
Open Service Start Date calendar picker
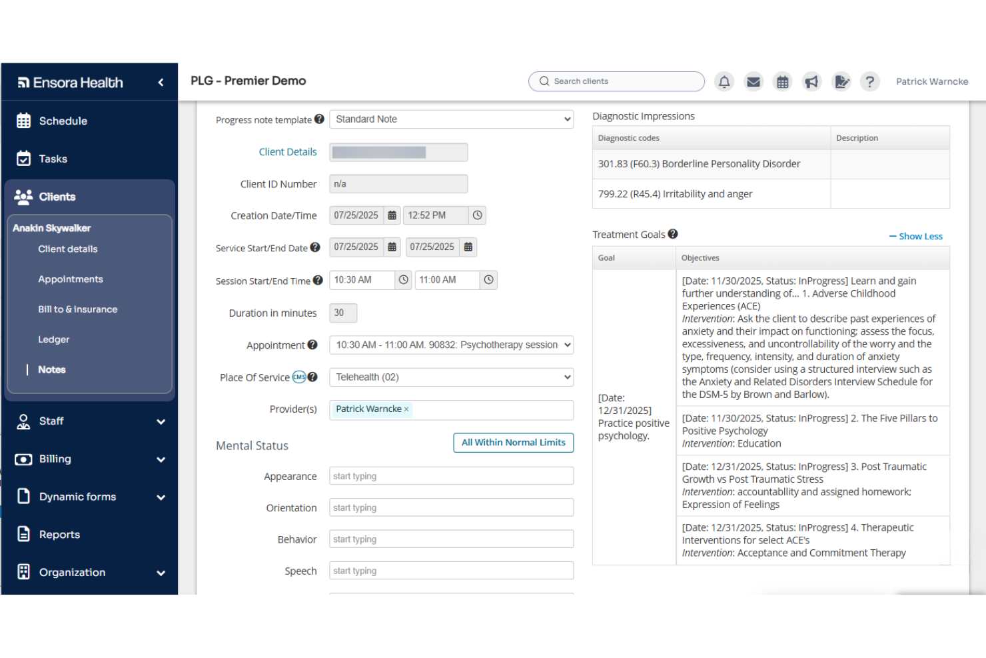tap(392, 247)
